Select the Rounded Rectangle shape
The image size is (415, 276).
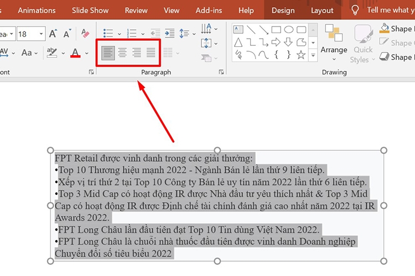coord(301,30)
